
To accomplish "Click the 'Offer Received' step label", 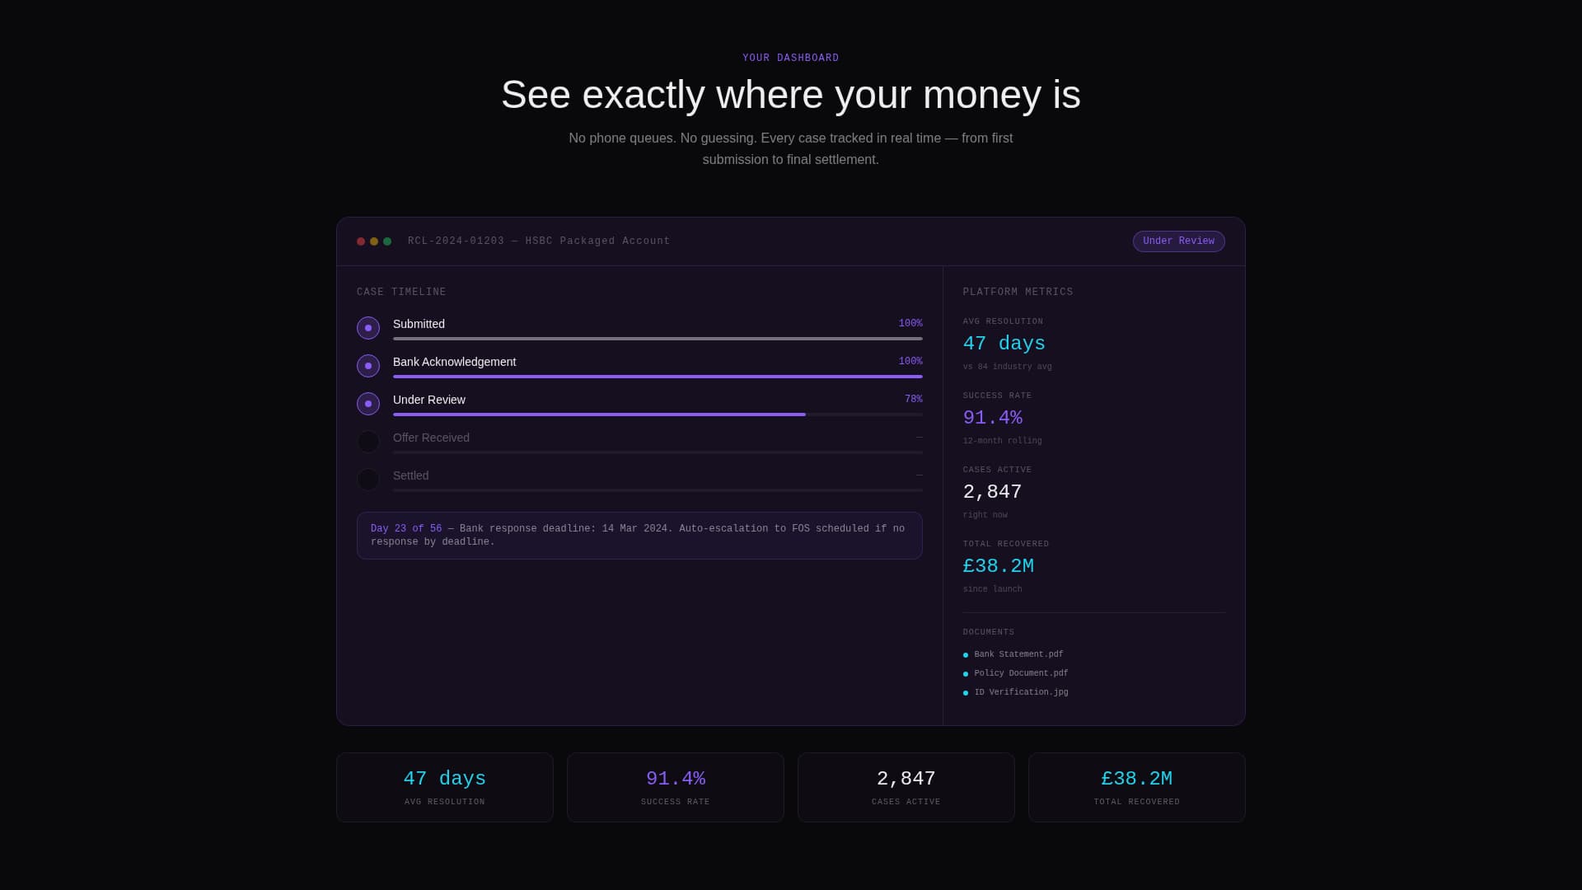I will (x=431, y=438).
